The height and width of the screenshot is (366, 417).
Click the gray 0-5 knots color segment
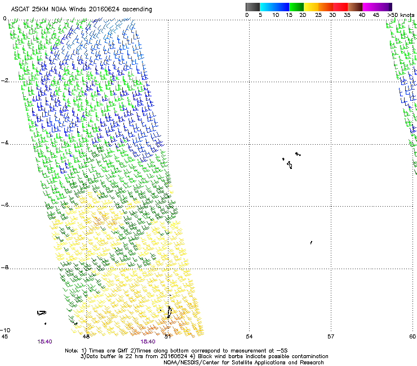pos(252,7)
